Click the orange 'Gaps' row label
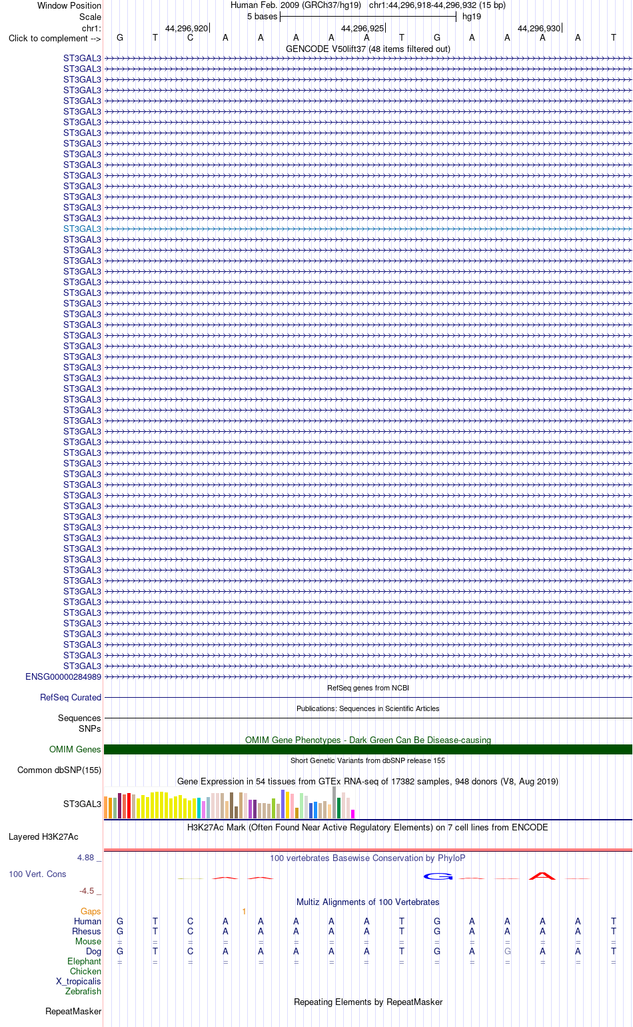This screenshot has height=1027, width=633. 91,911
